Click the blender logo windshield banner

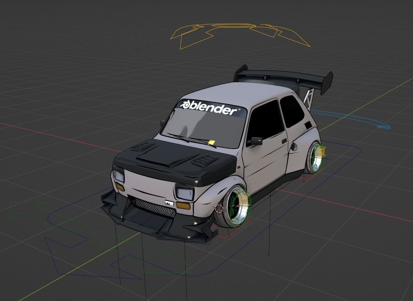point(209,108)
